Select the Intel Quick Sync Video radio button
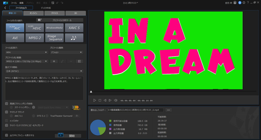 click(34, 107)
